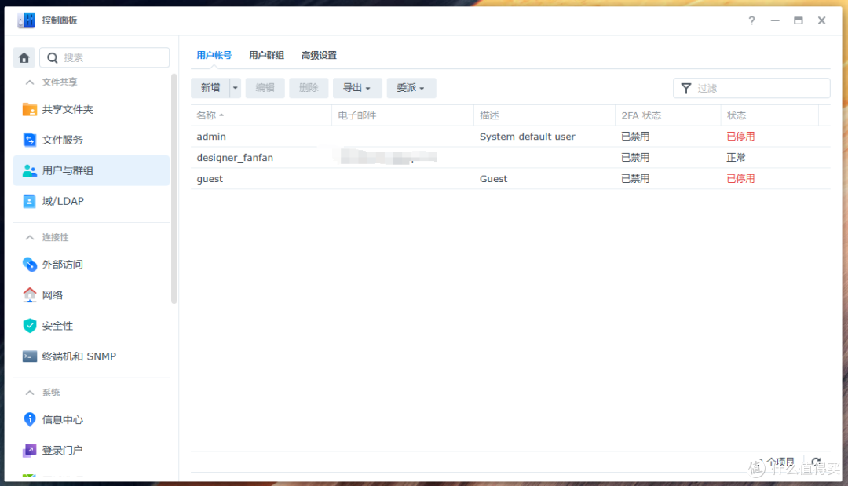Select 用户与群组 people icon
This screenshot has height=486, width=848.
point(29,170)
